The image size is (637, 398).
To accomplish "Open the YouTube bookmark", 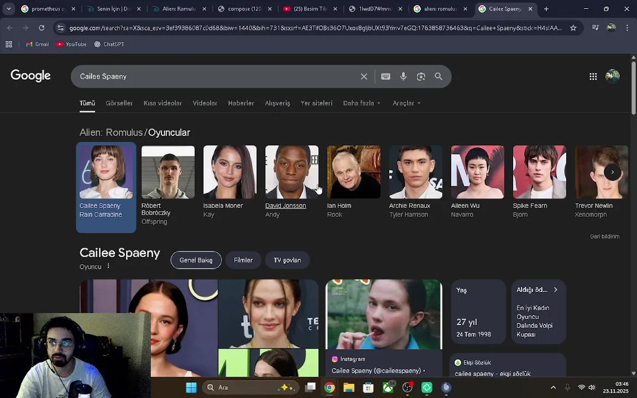I will coord(71,44).
